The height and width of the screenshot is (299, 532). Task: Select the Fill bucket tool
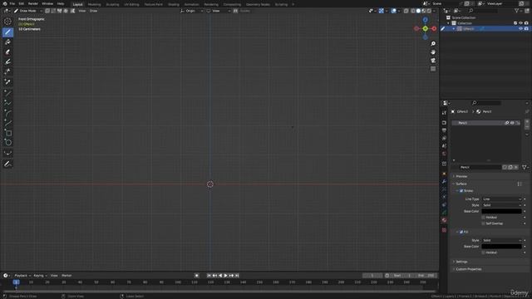7,42
